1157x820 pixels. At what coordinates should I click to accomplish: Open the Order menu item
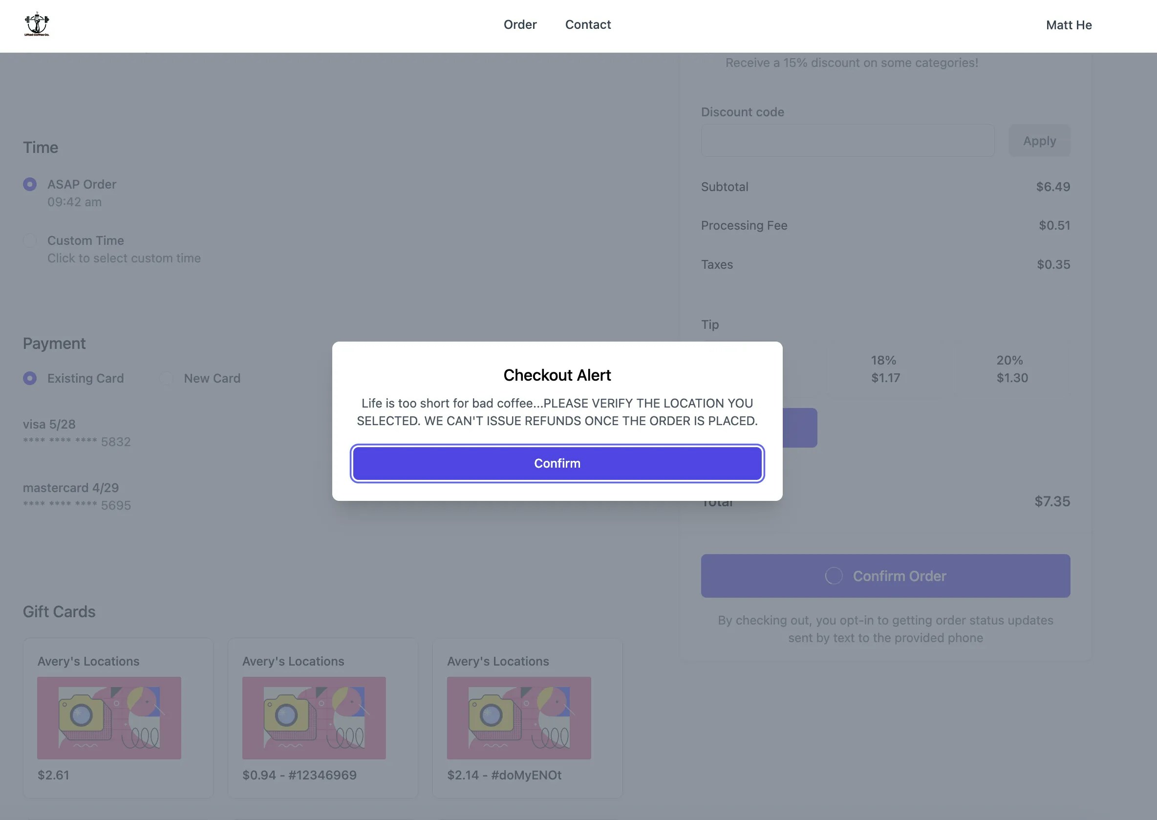(520, 25)
